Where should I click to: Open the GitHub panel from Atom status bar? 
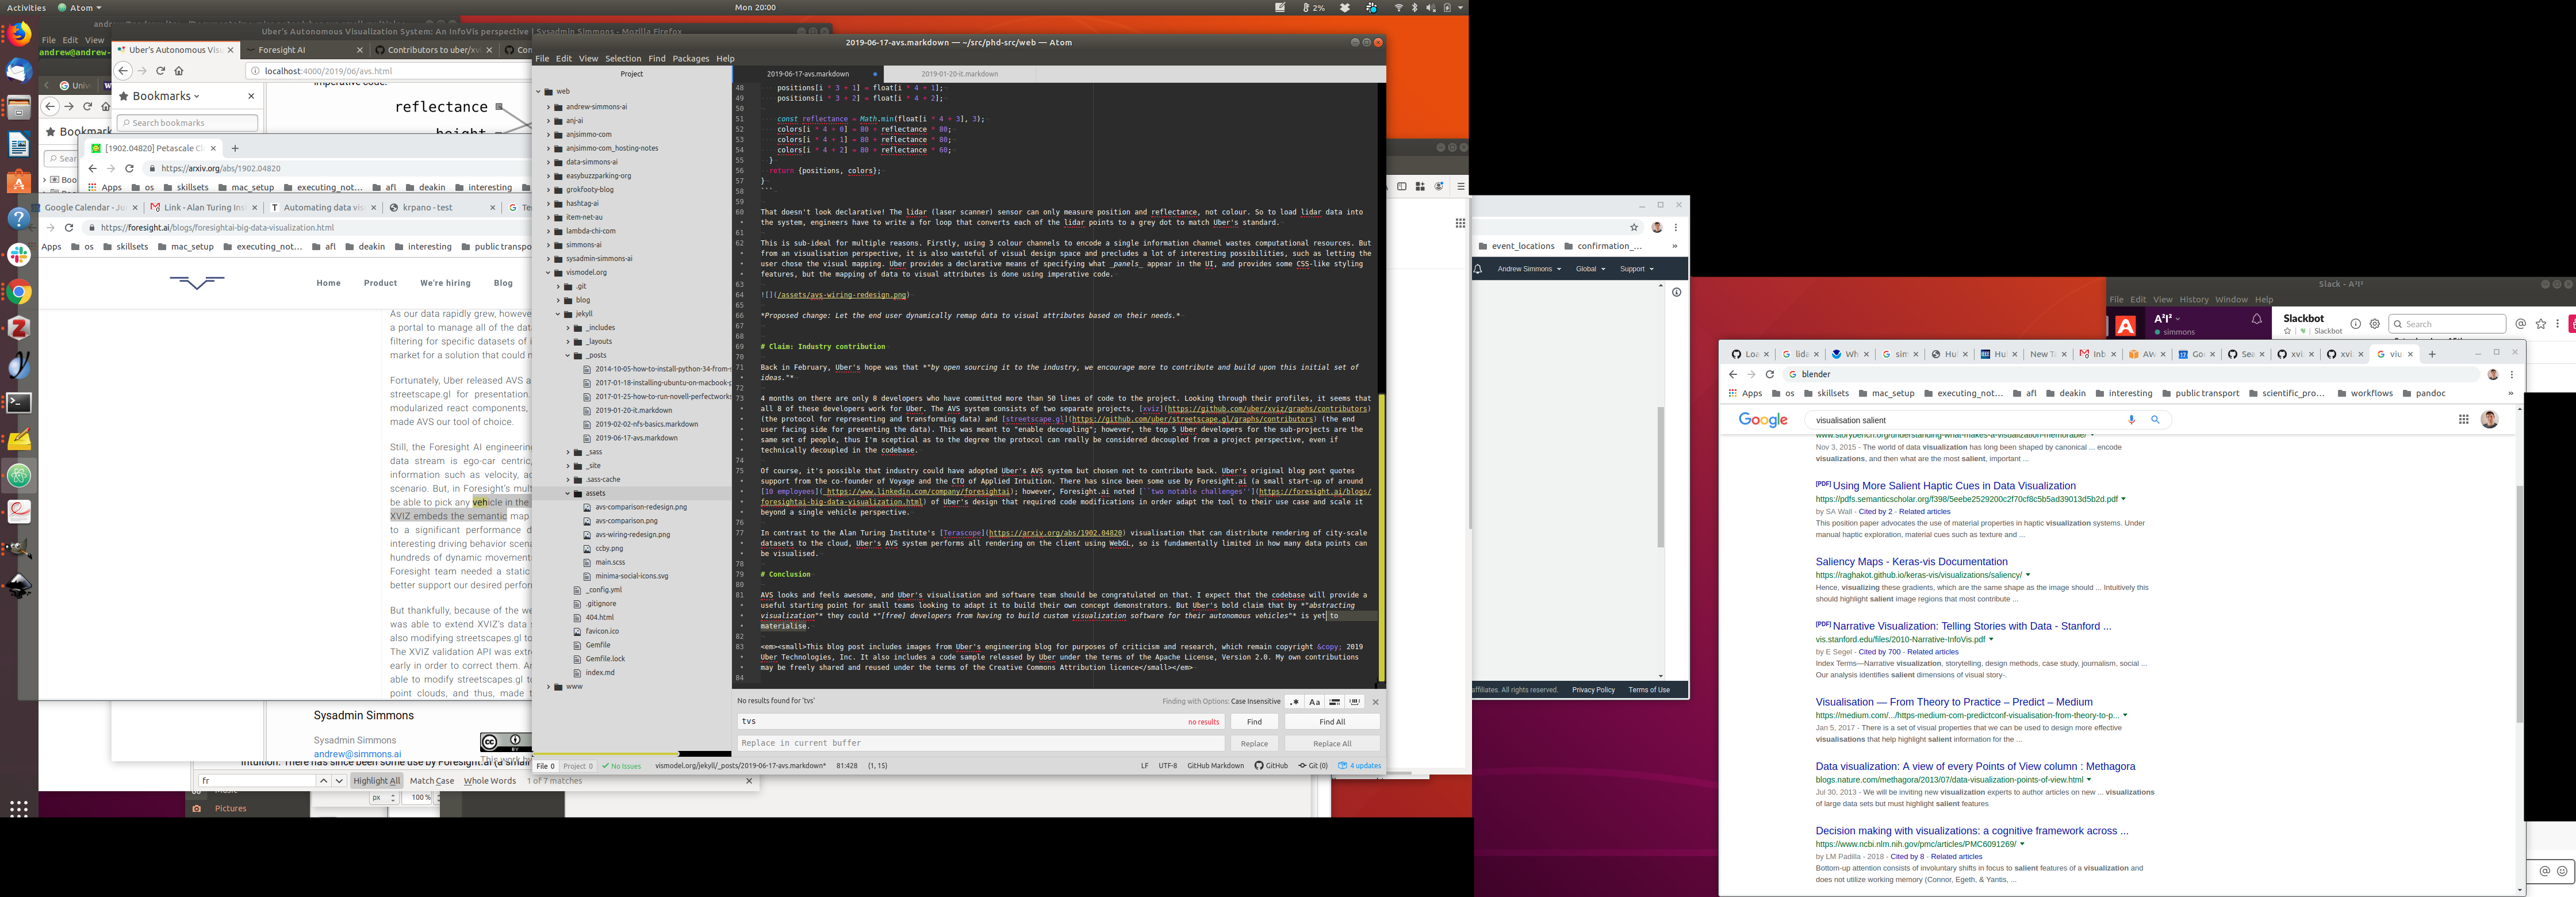(x=1271, y=766)
